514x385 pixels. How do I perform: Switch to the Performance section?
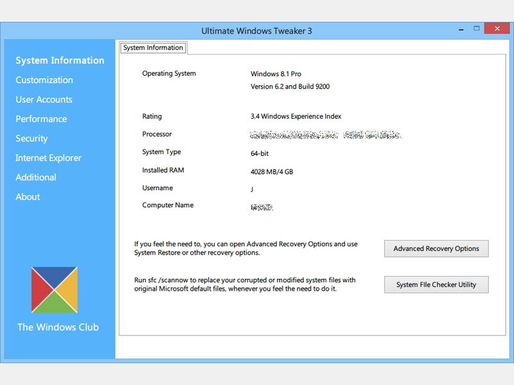point(41,119)
